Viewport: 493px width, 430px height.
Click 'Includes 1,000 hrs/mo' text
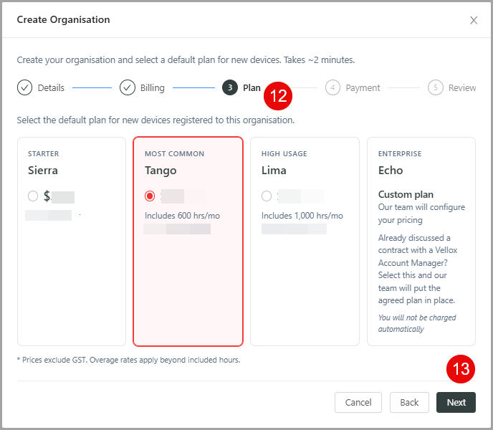click(302, 216)
